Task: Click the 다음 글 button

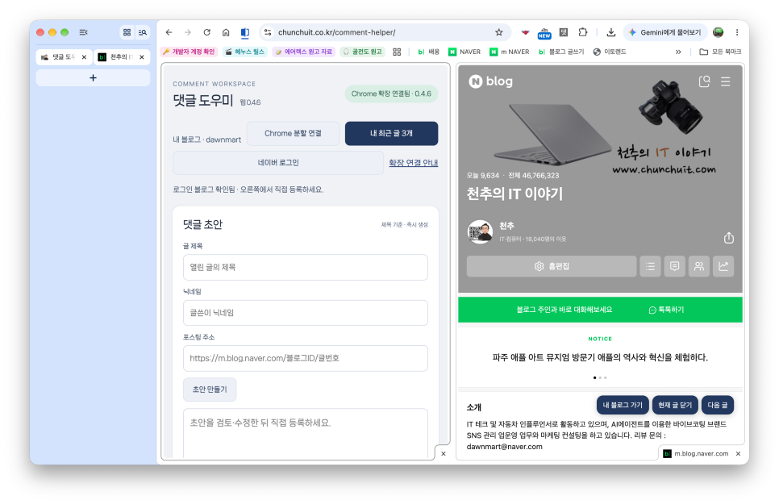Action: (718, 405)
